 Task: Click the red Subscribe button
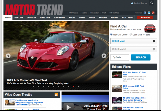coord(145,17)
